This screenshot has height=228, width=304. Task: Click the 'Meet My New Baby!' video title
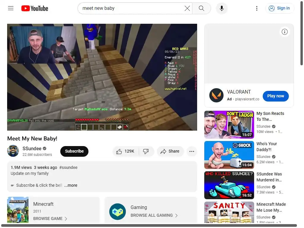[32, 139]
